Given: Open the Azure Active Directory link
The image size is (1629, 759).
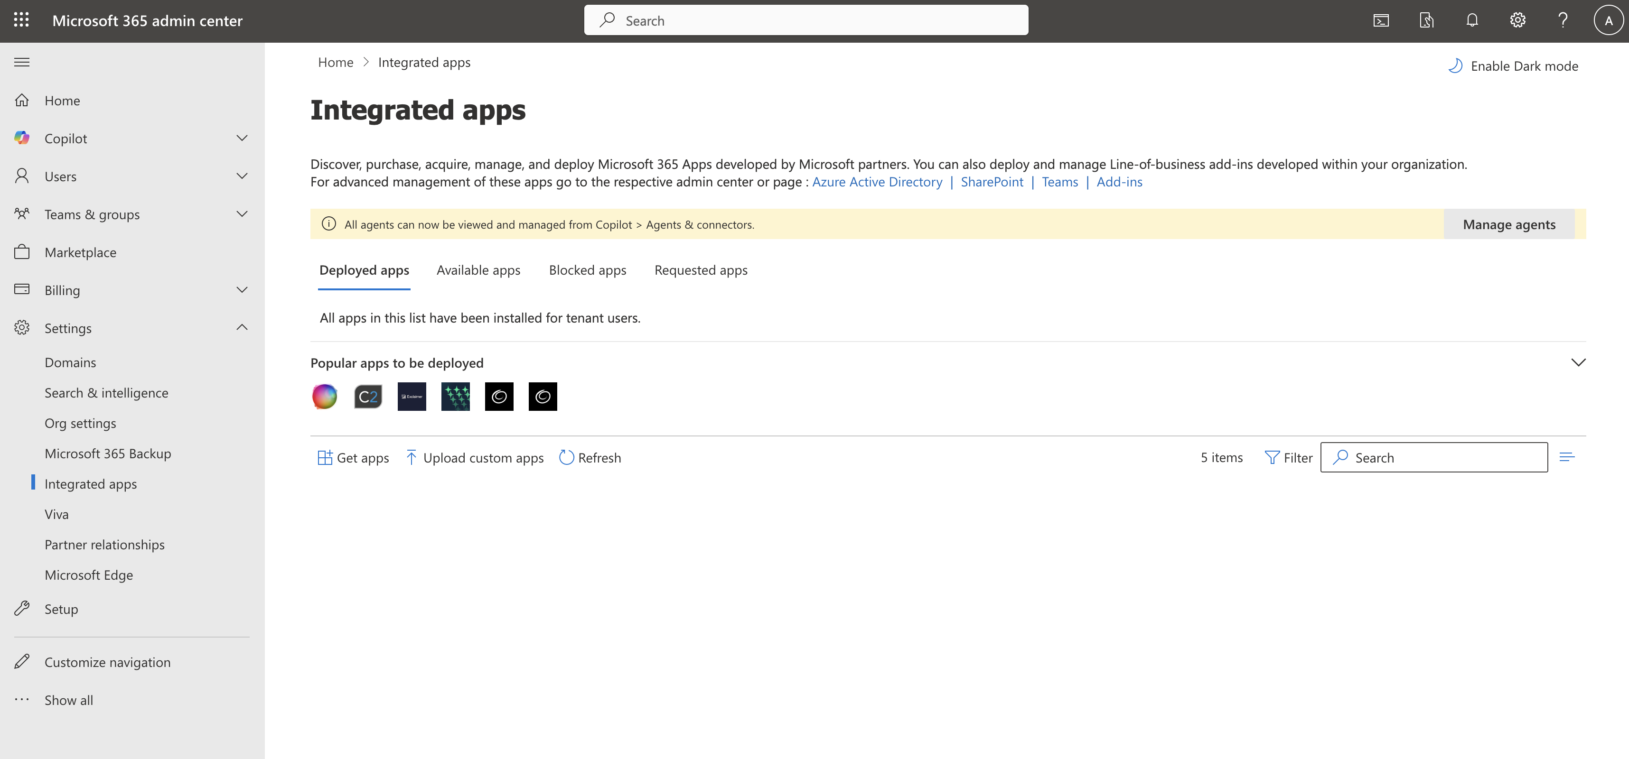Looking at the screenshot, I should coord(877,181).
